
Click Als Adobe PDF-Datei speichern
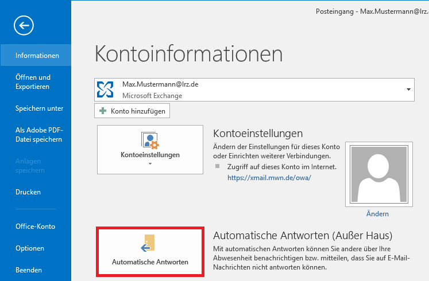click(x=38, y=135)
